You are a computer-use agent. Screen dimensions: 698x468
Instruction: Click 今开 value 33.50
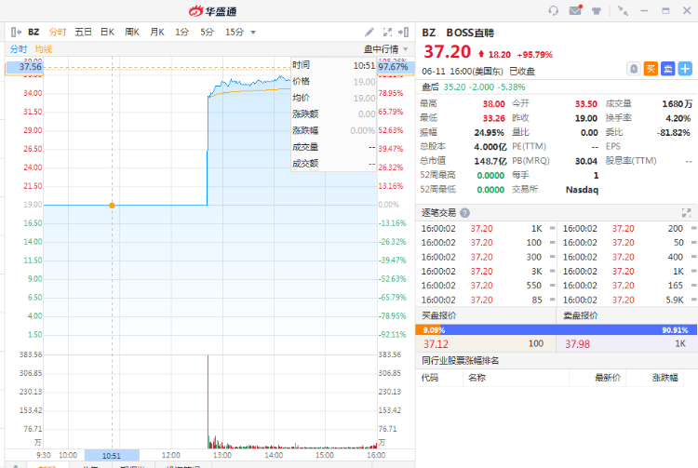click(x=585, y=104)
